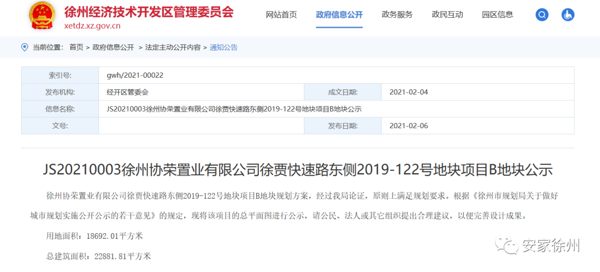Click the 文号 label cell
600x272 pixels.
(60, 125)
